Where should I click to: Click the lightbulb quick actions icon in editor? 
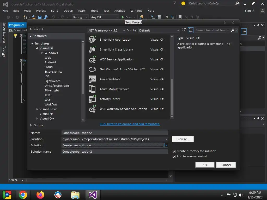[15, 35]
